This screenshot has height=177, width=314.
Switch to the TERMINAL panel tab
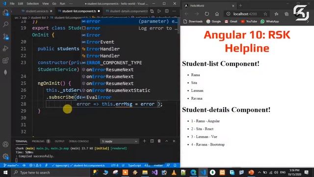coord(22,141)
